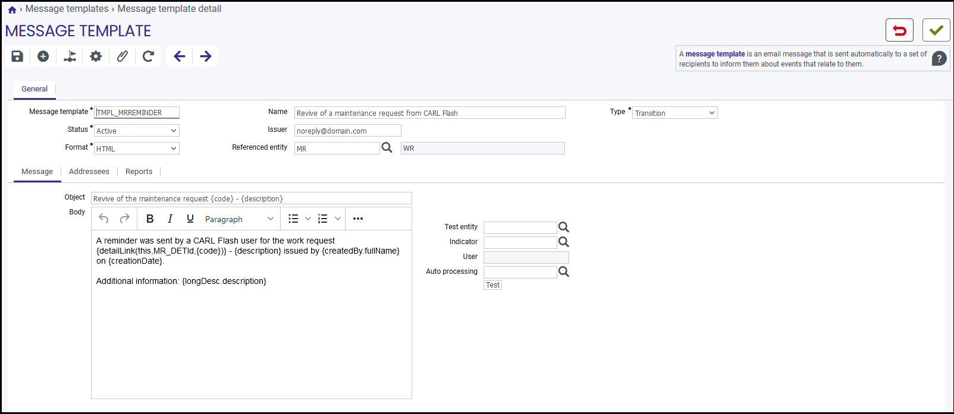954x414 pixels.
Task: Open the Status dropdown showing Active
Action: coord(137,131)
